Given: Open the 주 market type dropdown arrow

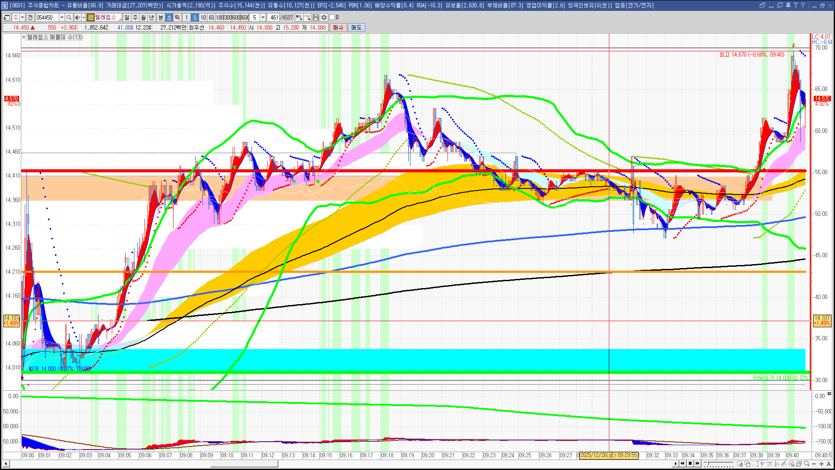Looking at the screenshot, I should (x=23, y=17).
